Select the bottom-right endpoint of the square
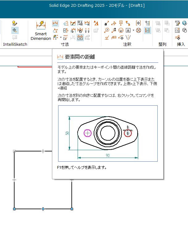 click(72, 209)
